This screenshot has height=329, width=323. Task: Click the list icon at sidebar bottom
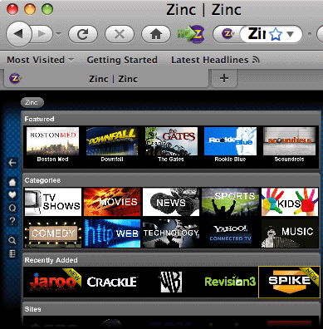click(x=12, y=253)
